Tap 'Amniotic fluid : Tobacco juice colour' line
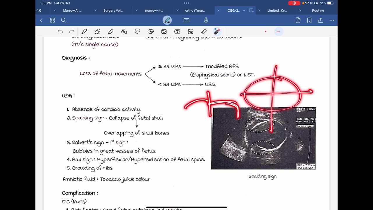Image resolution: width=373 pixels, height=210 pixels. tap(106, 179)
